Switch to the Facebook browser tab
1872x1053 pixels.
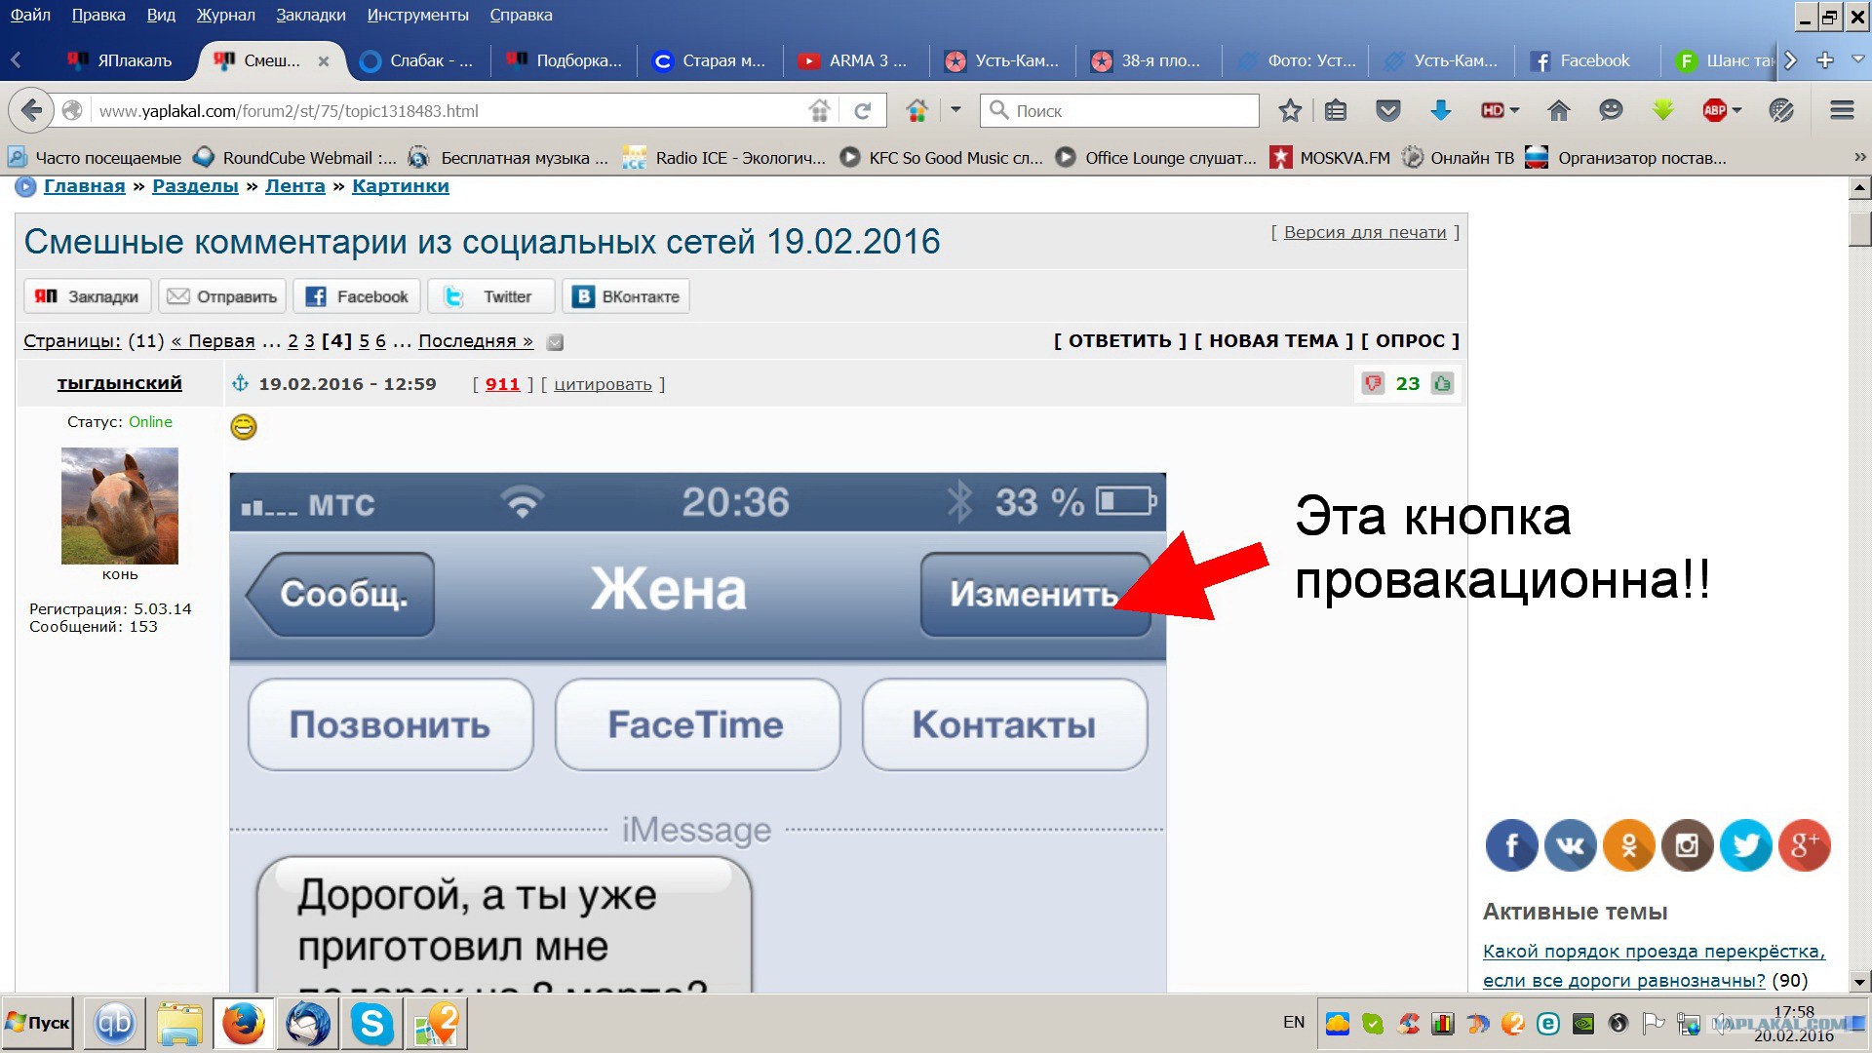(x=1586, y=60)
